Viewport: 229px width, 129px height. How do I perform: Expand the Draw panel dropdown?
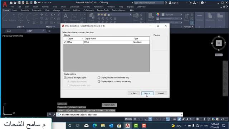click(20, 27)
